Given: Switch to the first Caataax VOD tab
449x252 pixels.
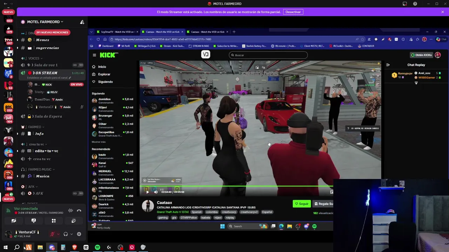Looking at the screenshot, I should 162,32.
